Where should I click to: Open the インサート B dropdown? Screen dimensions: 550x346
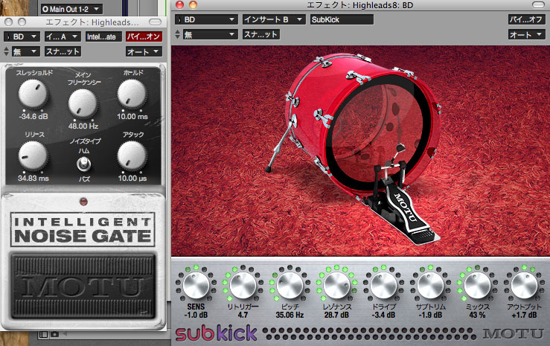point(274,19)
